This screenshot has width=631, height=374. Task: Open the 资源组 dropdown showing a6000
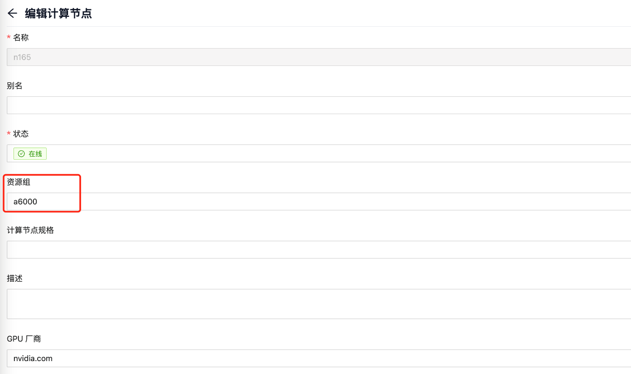(318, 201)
